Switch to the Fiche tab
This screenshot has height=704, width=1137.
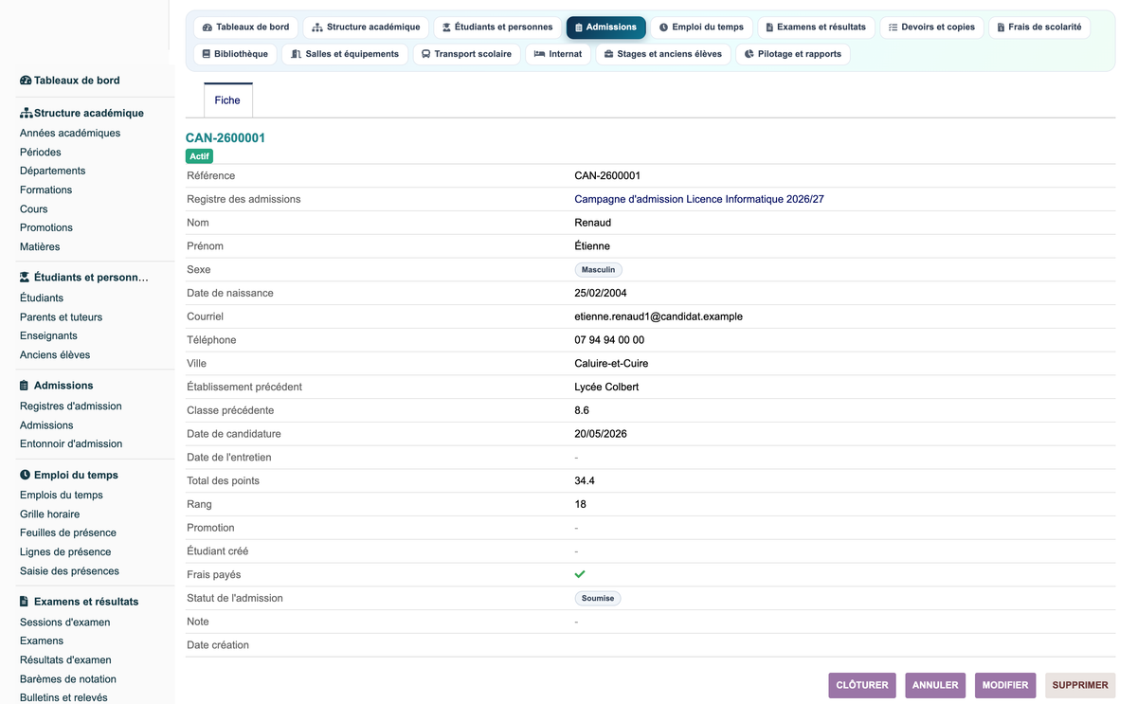(227, 100)
